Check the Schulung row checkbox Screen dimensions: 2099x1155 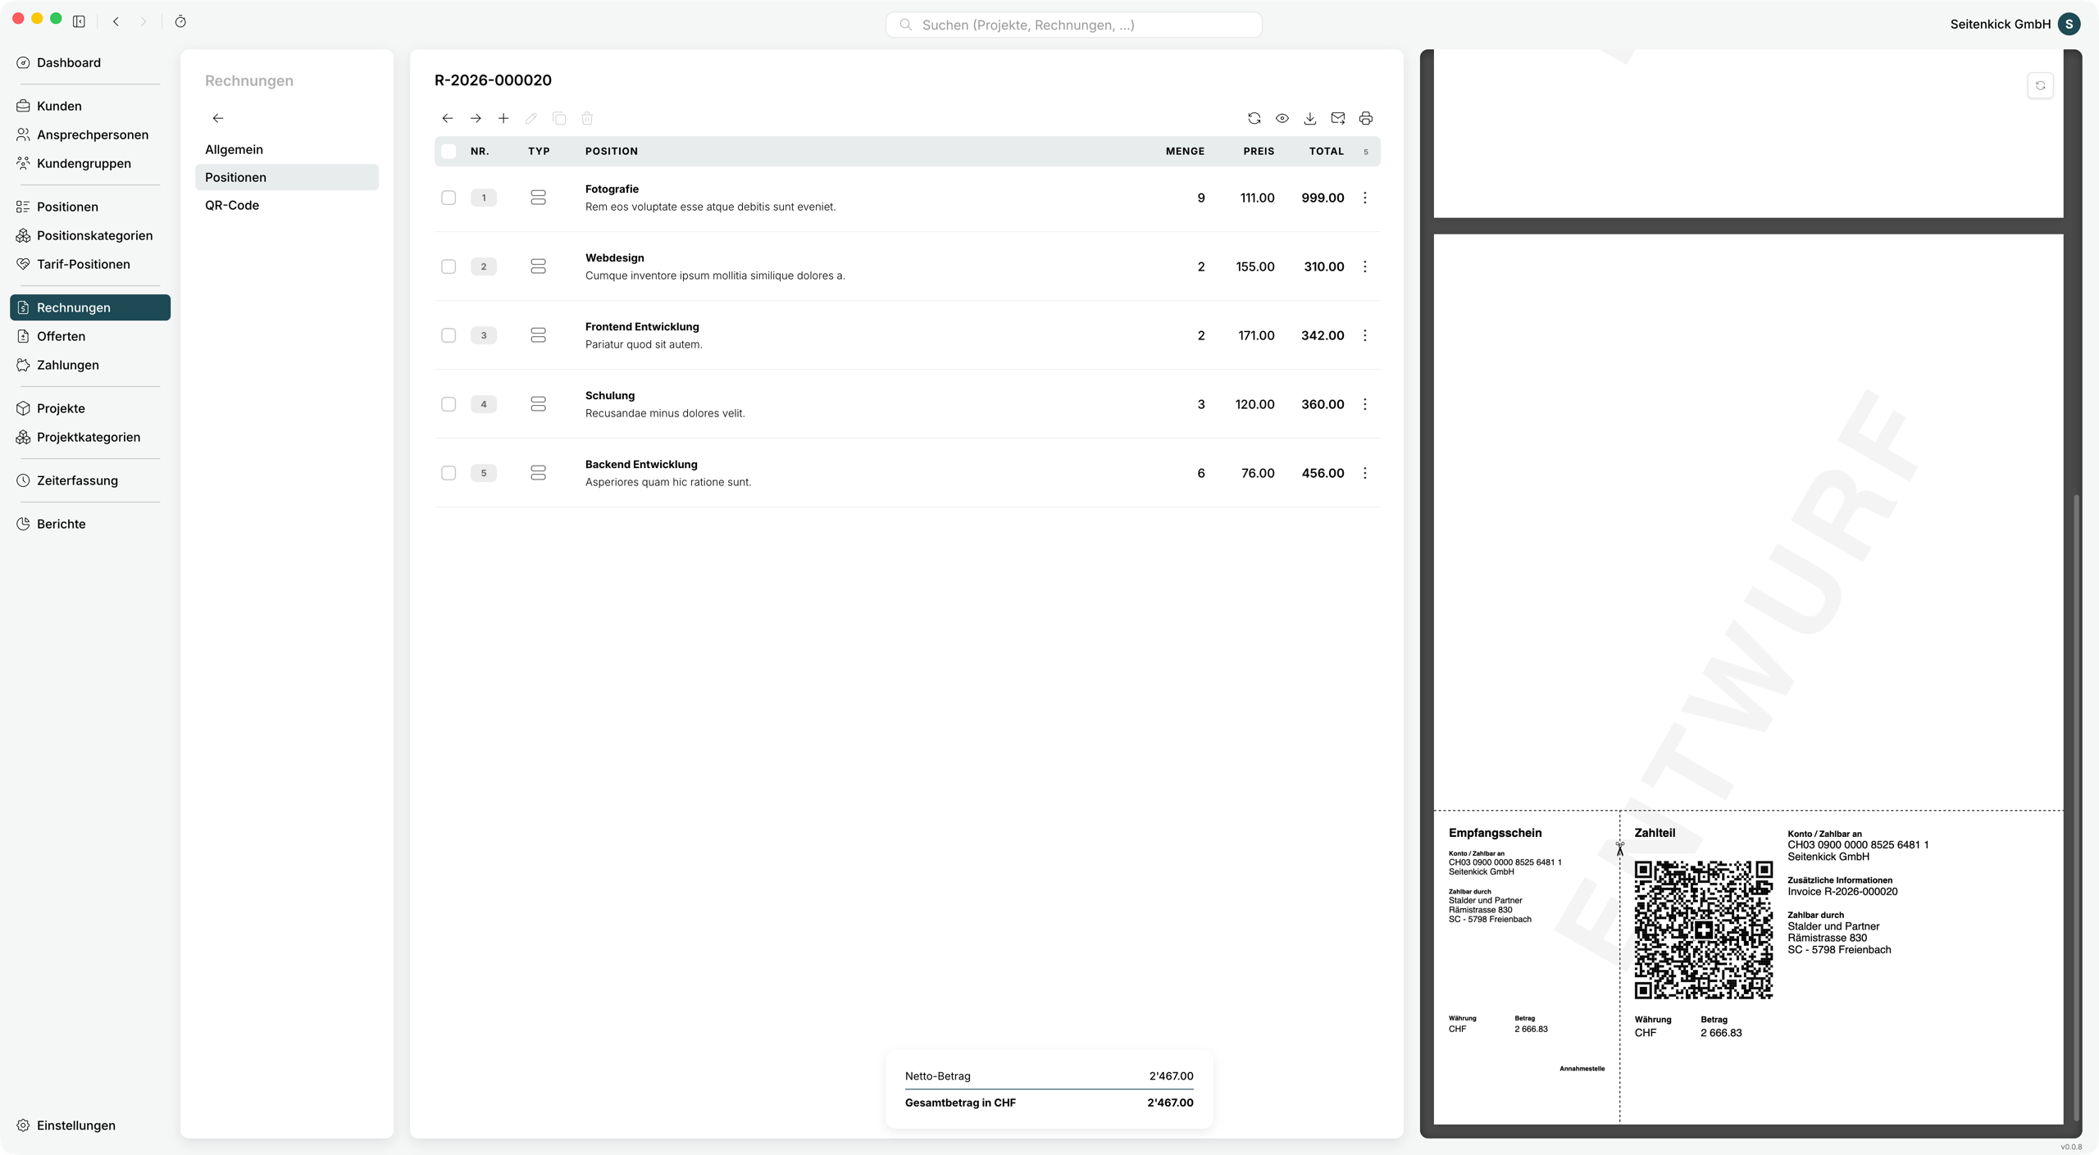[448, 404]
